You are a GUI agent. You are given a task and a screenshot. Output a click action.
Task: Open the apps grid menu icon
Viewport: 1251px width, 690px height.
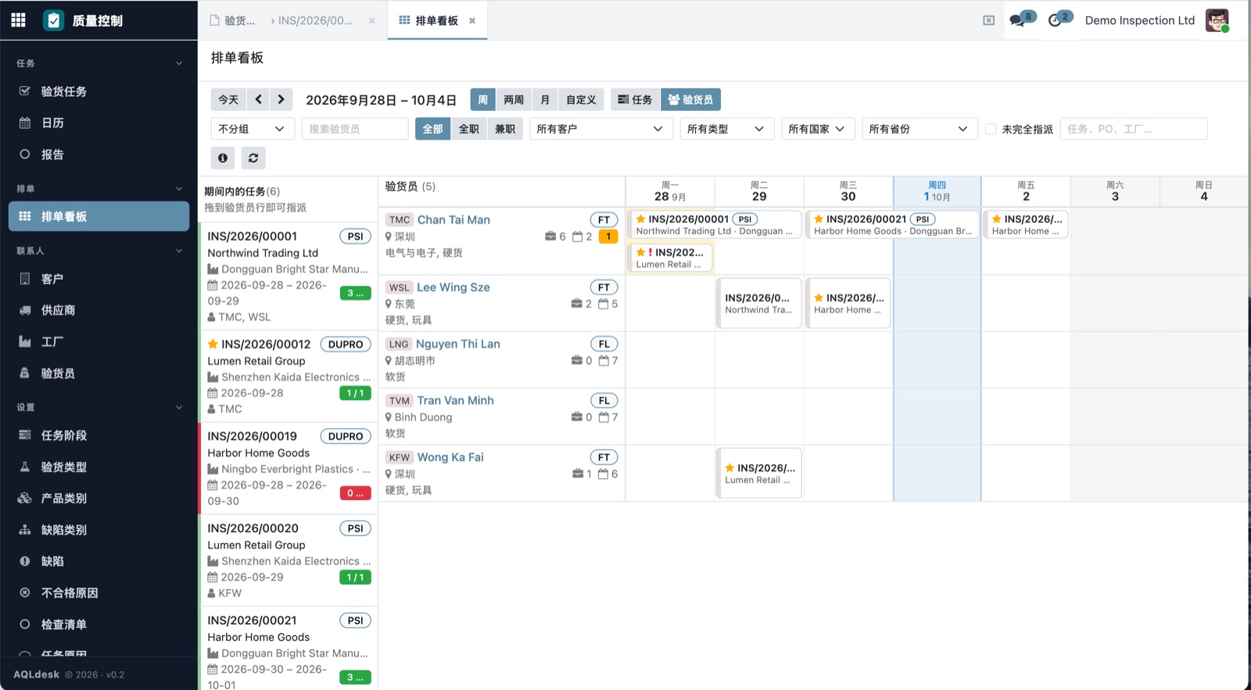pos(18,20)
